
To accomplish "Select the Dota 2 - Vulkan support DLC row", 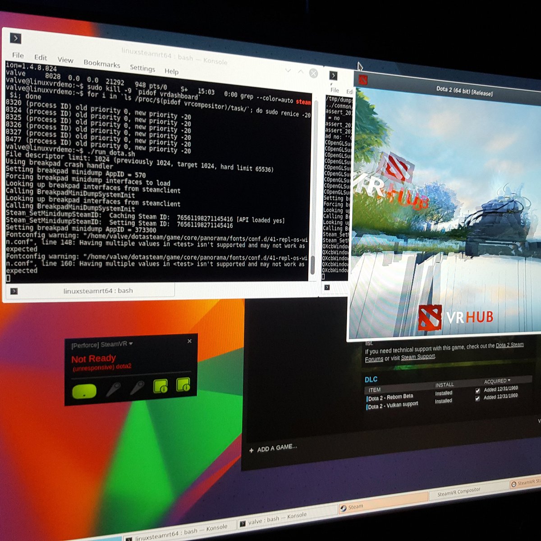I will [x=442, y=402].
